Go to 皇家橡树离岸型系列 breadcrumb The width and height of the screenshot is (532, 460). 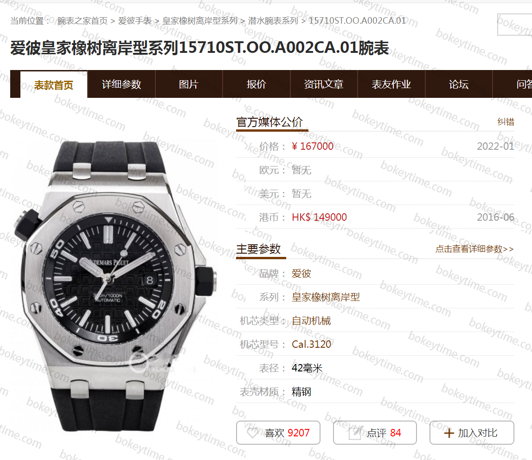(x=200, y=21)
